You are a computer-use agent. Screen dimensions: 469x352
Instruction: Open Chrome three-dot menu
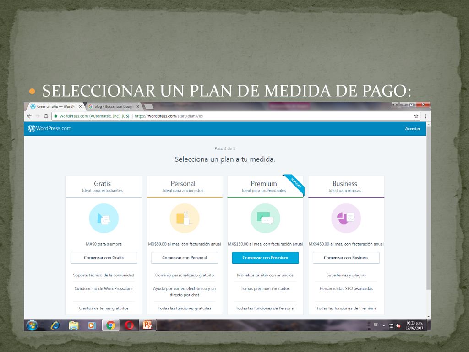425,116
